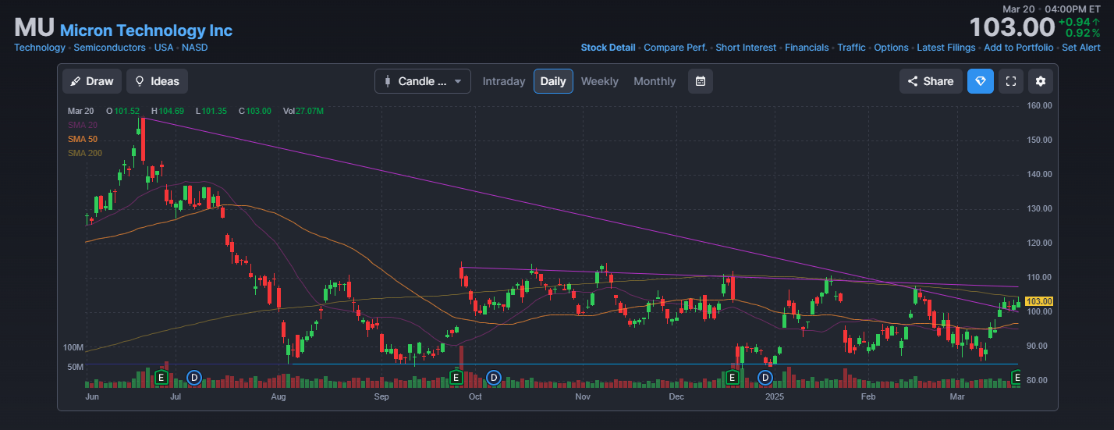Click the 2025 date axis label

775,397
